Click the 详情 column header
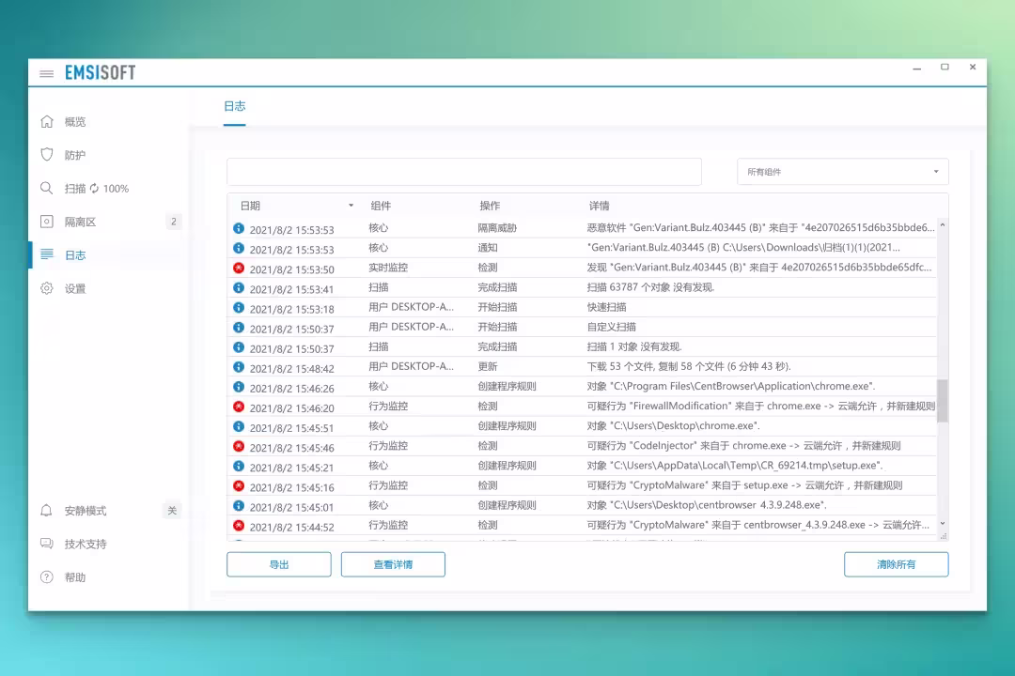 coord(599,206)
